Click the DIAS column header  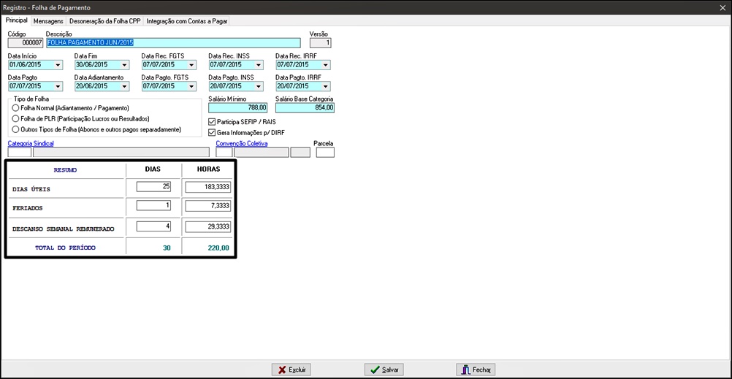(x=153, y=169)
